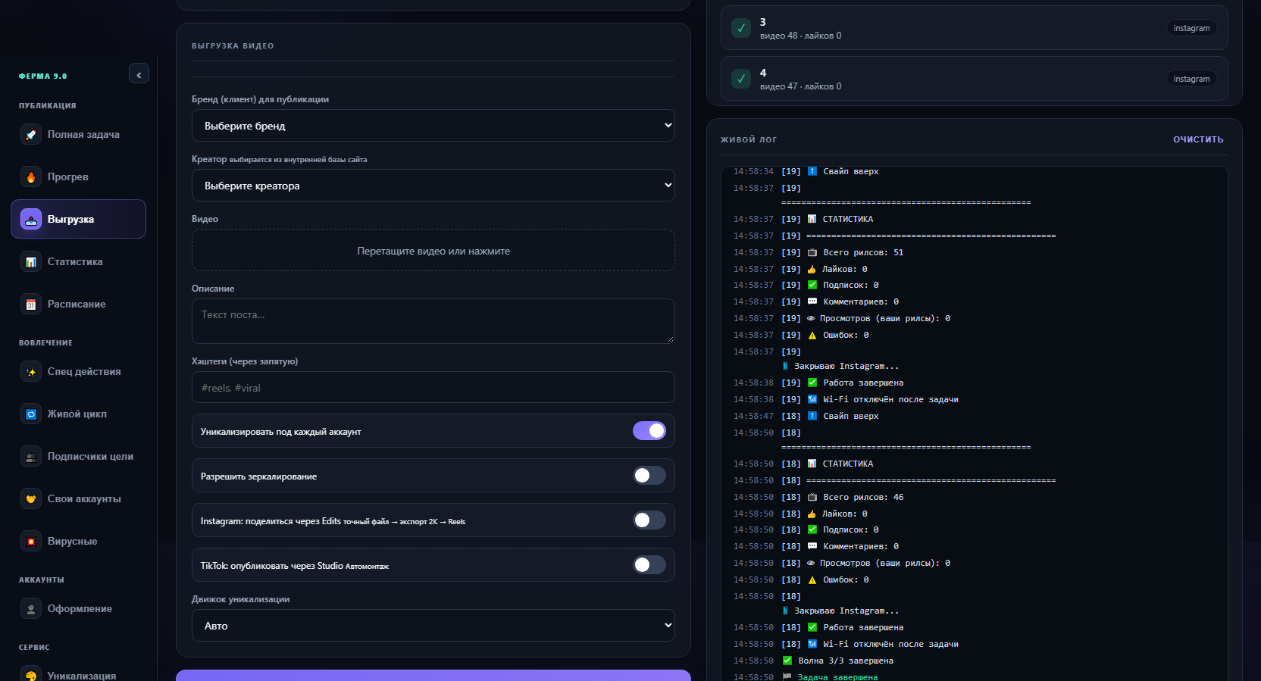Click the ФЕРМА 9.0 logo text
Image resolution: width=1261 pixels, height=681 pixels.
[43, 77]
